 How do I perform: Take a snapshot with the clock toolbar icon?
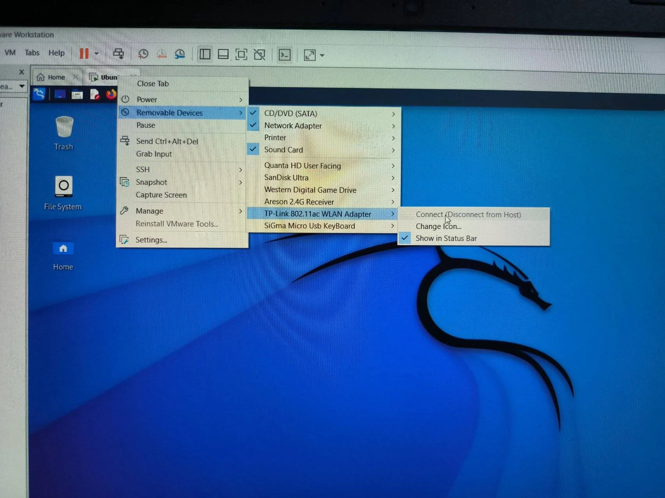(143, 54)
